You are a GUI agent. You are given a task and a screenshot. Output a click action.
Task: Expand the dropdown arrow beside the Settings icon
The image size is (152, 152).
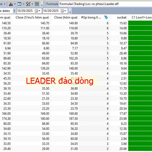tap(32, 4)
